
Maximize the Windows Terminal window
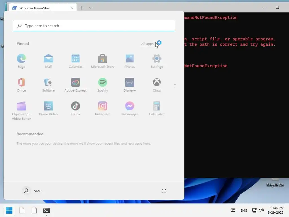point(277,7)
